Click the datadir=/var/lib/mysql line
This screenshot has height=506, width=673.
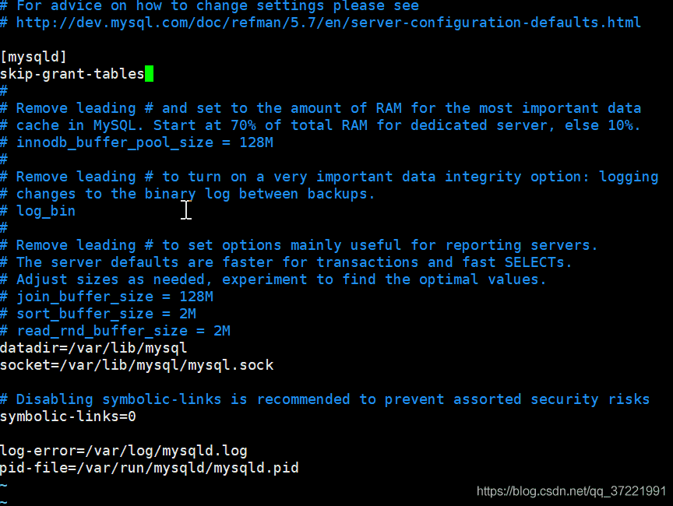(x=93, y=348)
